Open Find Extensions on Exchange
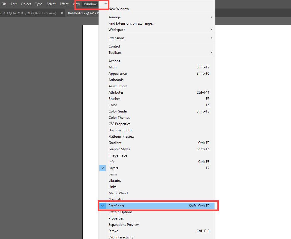 pos(131,23)
